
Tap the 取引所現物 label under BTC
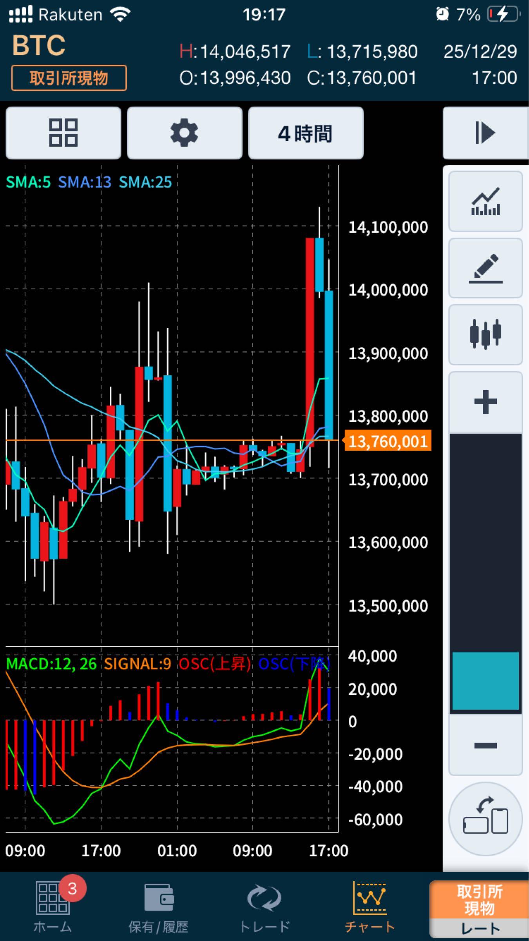coord(69,78)
